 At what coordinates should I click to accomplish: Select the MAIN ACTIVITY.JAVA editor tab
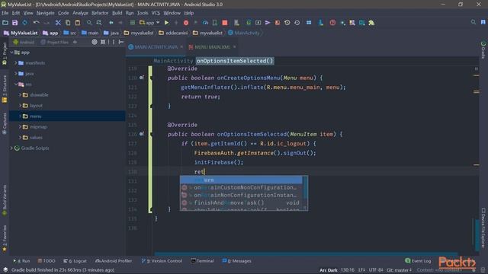click(156, 47)
